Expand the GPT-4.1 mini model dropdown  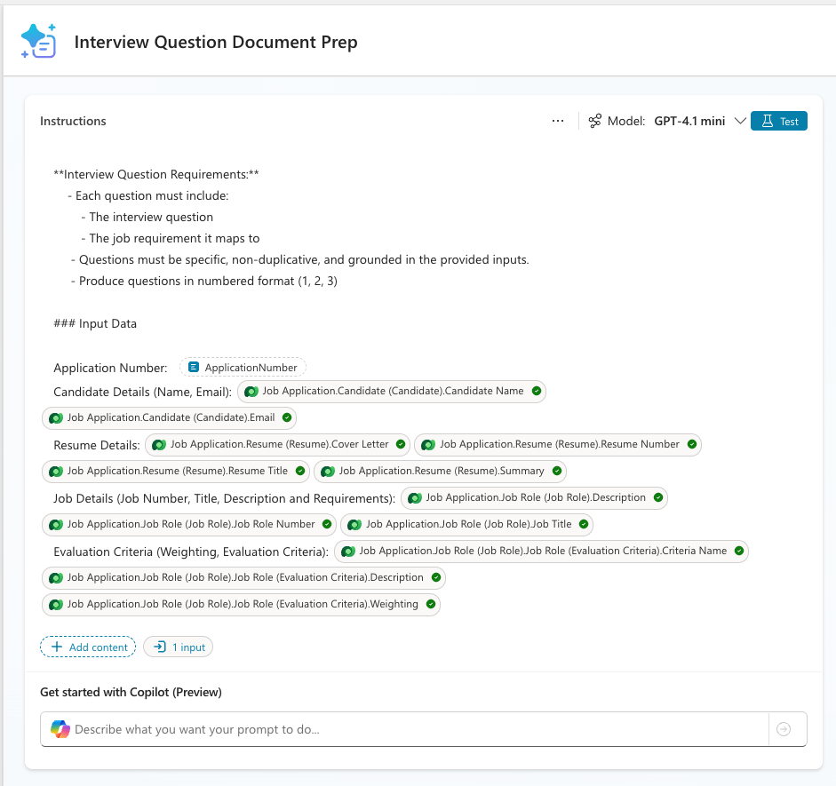pyautogui.click(x=740, y=121)
